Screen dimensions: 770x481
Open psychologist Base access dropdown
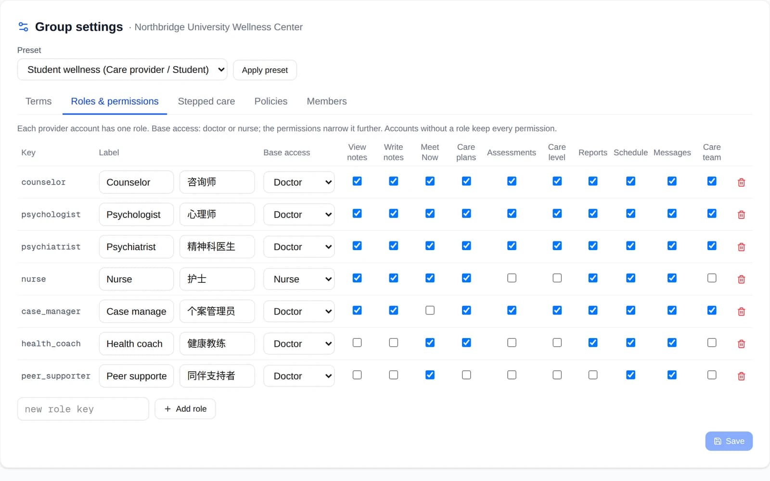click(x=299, y=215)
